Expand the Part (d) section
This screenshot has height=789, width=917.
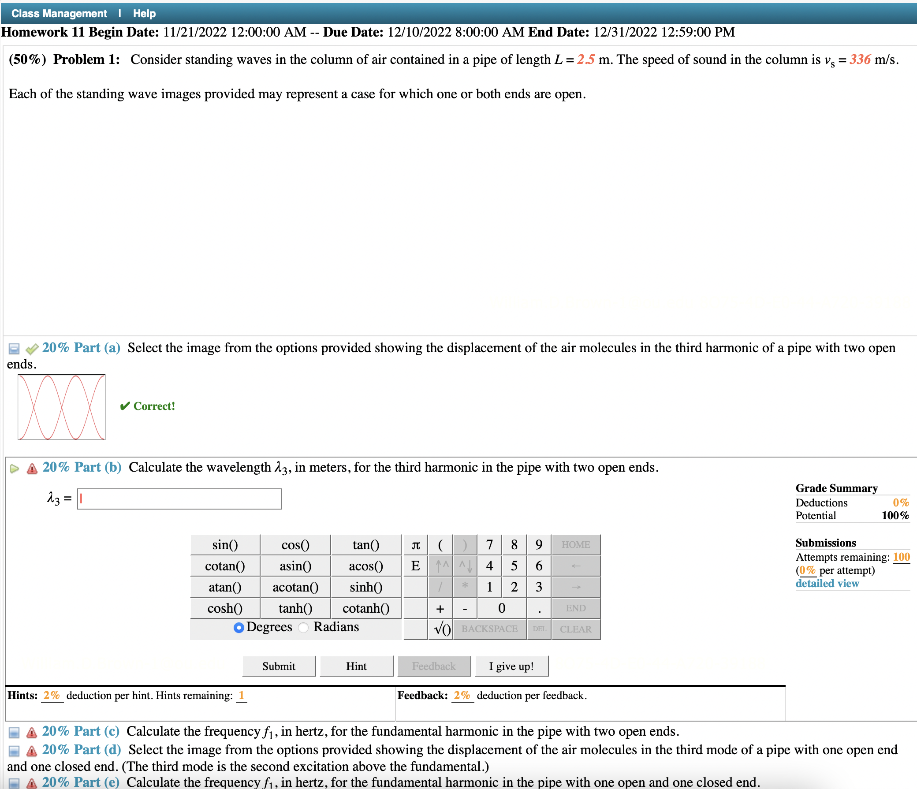pyautogui.click(x=14, y=751)
